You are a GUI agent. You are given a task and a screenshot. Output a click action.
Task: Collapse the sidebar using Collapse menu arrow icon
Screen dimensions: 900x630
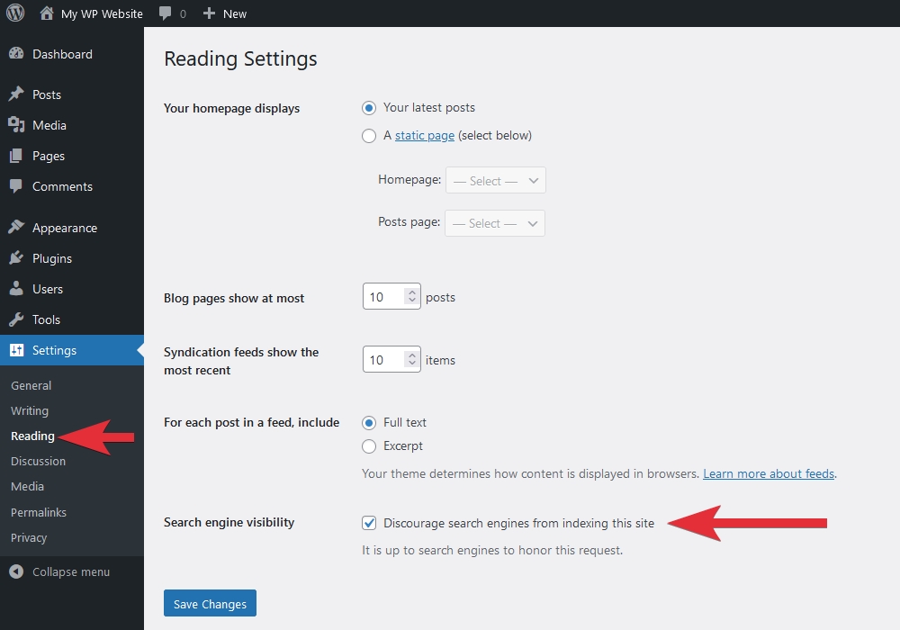(16, 571)
